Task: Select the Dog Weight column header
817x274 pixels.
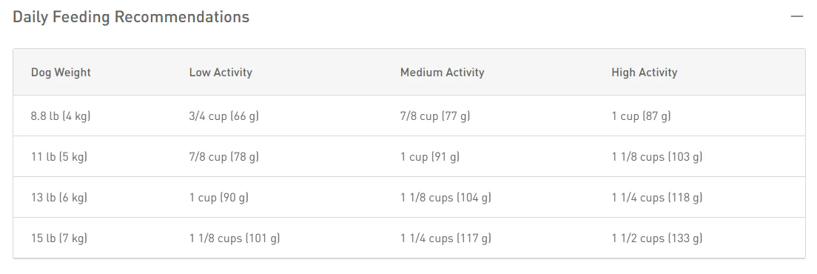Action: [x=61, y=73]
